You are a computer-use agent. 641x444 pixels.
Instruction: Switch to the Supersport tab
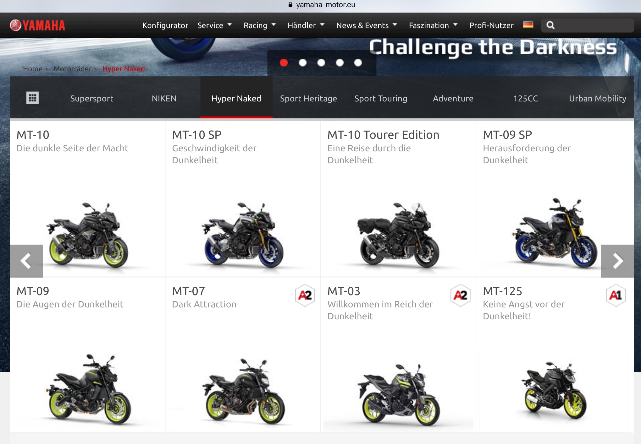click(x=92, y=98)
